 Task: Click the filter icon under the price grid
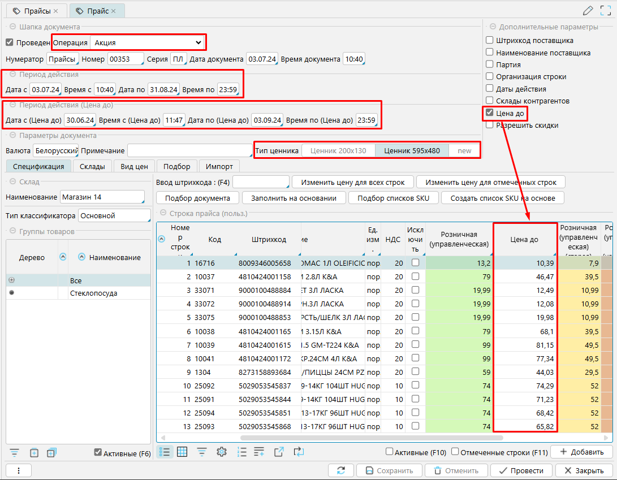201,452
